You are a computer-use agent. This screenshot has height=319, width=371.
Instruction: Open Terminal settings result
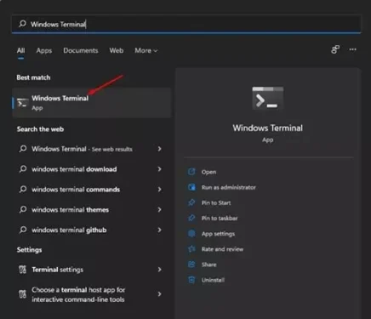tap(57, 270)
